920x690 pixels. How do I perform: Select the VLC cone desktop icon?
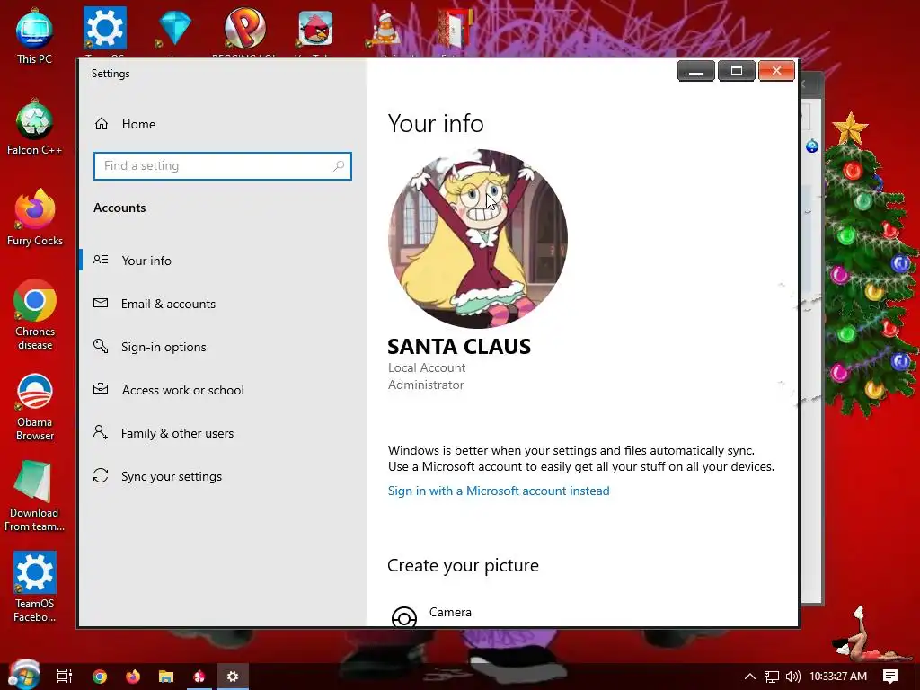385,30
